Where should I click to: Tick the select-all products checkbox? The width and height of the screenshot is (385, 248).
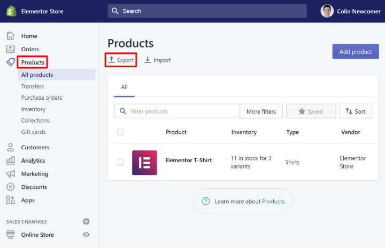(x=120, y=132)
